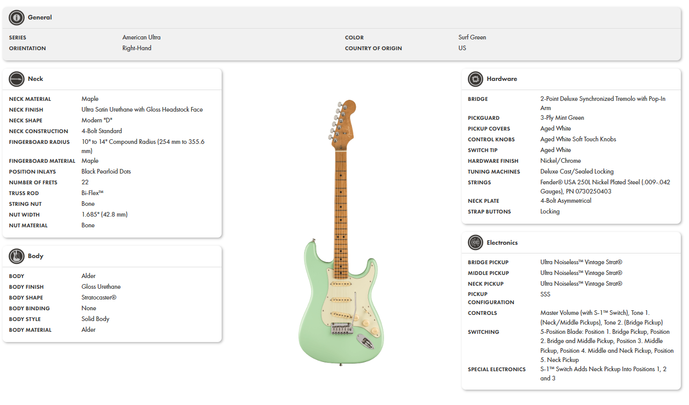Click the 'US' country of origin value
Viewport: 689px width, 405px height.
[x=462, y=48]
